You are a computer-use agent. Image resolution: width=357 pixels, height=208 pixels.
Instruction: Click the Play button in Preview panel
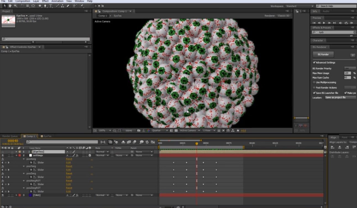click(x=324, y=23)
